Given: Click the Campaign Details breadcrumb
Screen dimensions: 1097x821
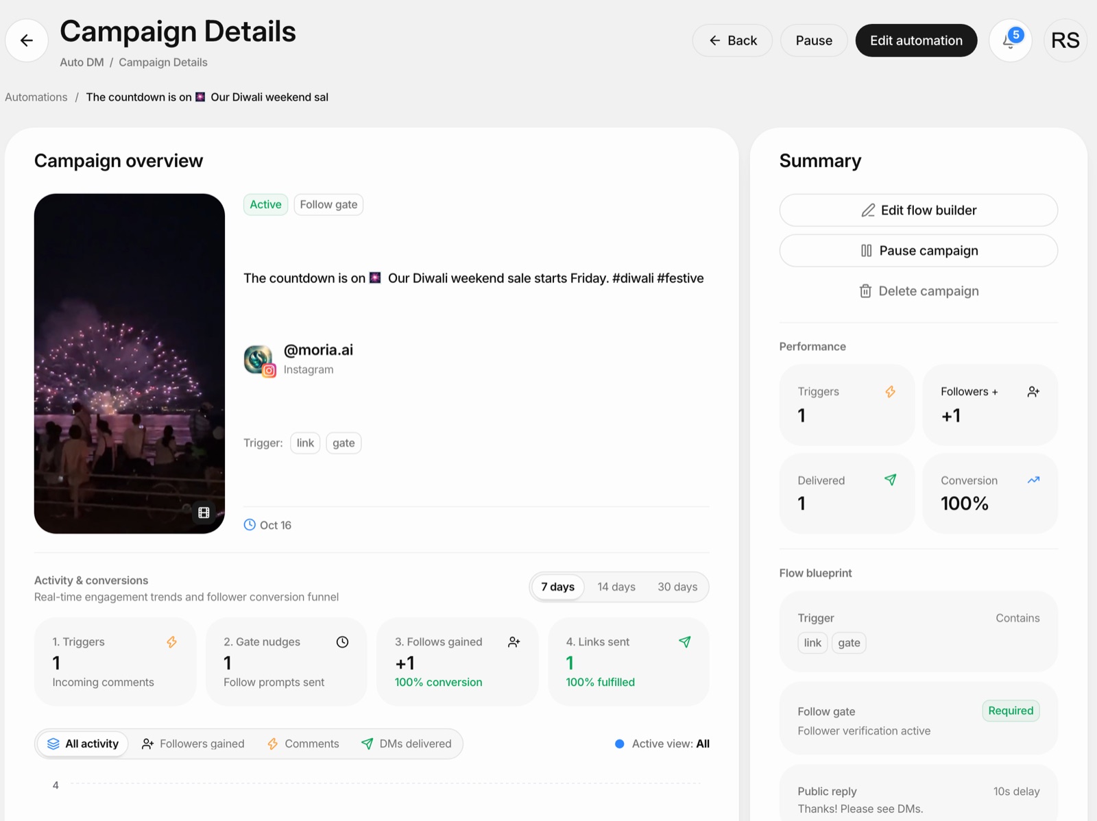Looking at the screenshot, I should coord(163,62).
